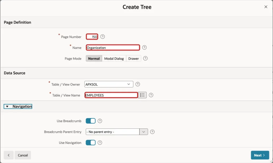
Task: Click the Table / View Owner label
Action: point(66,84)
